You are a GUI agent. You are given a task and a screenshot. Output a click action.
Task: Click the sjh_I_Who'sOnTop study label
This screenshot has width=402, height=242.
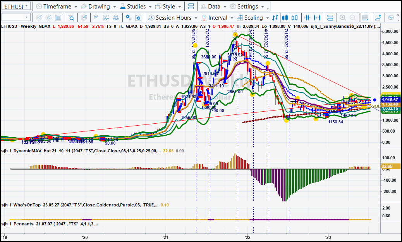pyautogui.click(x=80, y=205)
